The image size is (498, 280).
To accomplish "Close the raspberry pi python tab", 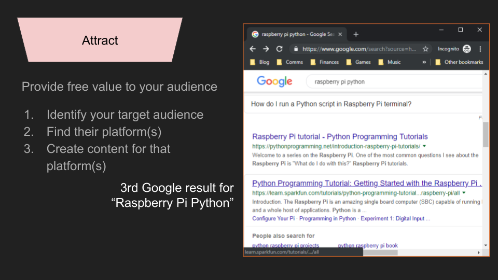I will 340,34.
